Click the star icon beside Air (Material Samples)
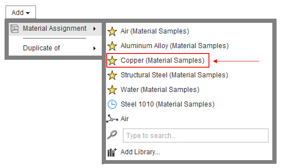 pos(112,32)
